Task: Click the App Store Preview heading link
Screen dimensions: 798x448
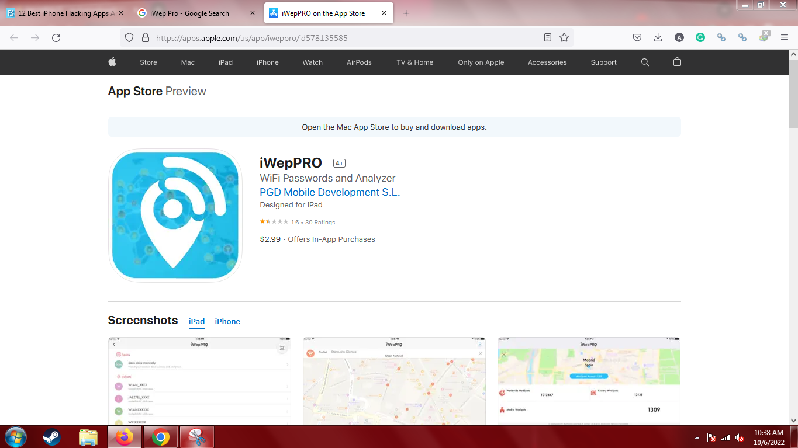Action: pos(157,91)
